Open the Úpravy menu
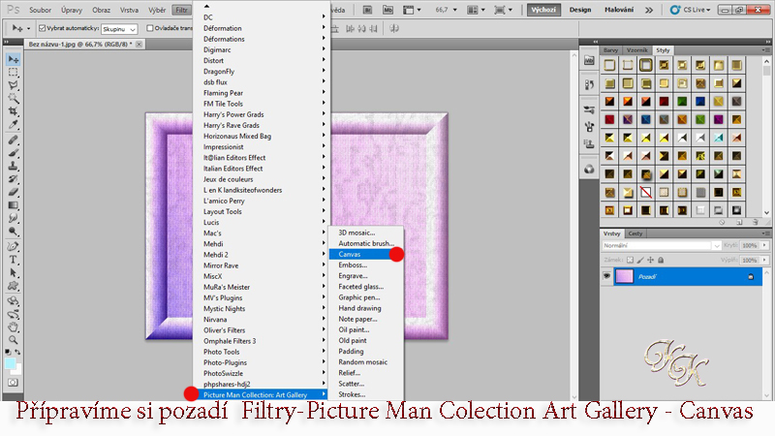Screen dimensions: 775x436 tap(72, 10)
